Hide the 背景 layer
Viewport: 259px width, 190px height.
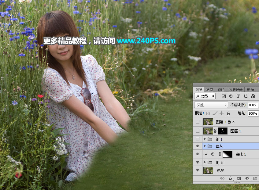198,170
